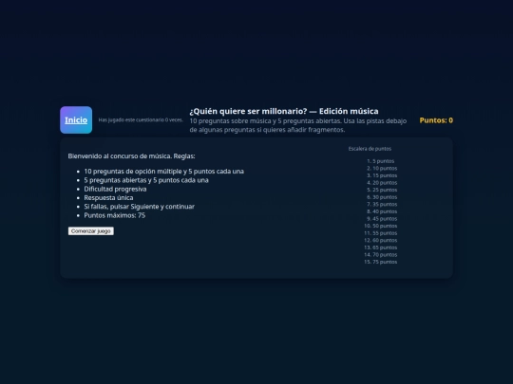Screen dimensions: 513x384
Task: Select ladder step '15. 75 puntos'
Action: pos(381,262)
